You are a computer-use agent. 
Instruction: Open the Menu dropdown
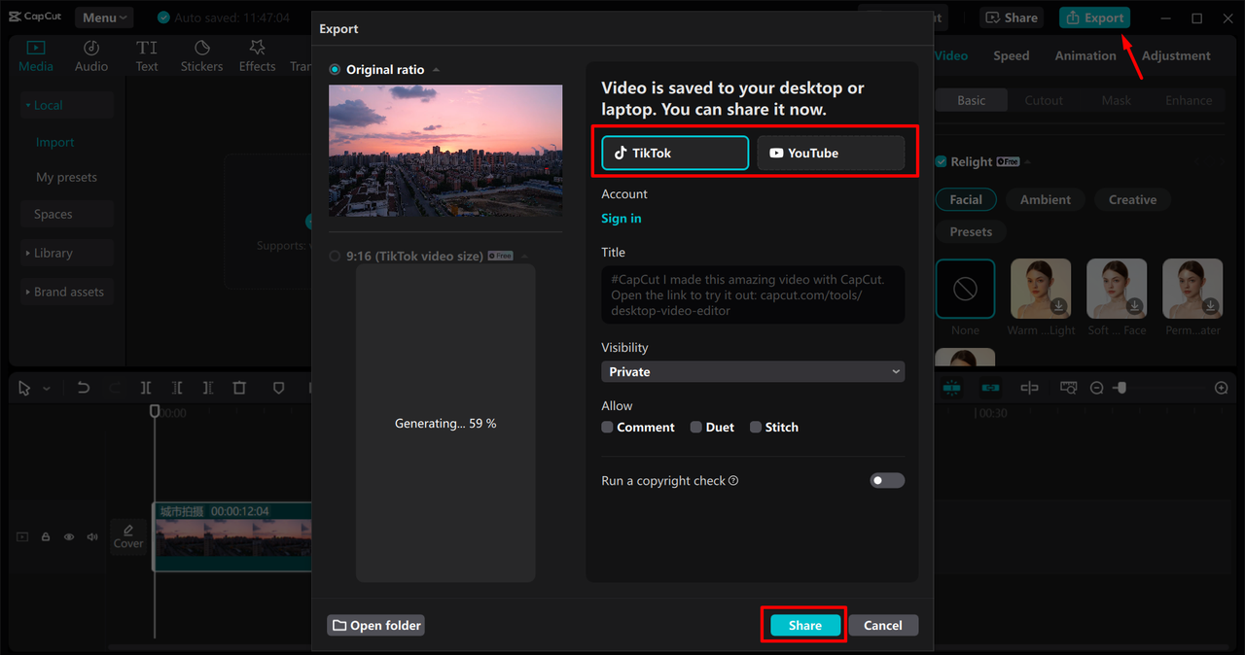click(x=105, y=17)
